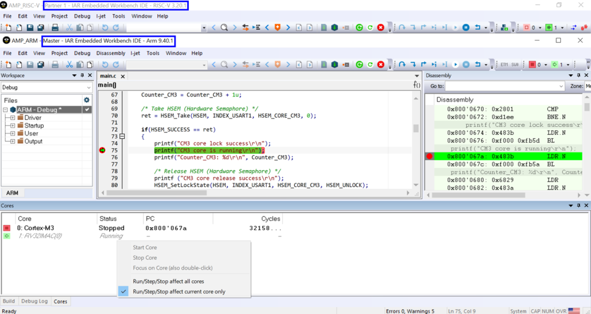Click ETM trace button in Master toolbar
The image size is (591, 314).
click(x=505, y=65)
